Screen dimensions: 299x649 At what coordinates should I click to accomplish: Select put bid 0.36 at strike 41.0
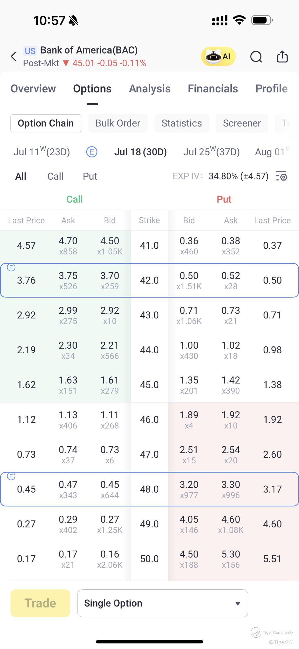(x=189, y=245)
